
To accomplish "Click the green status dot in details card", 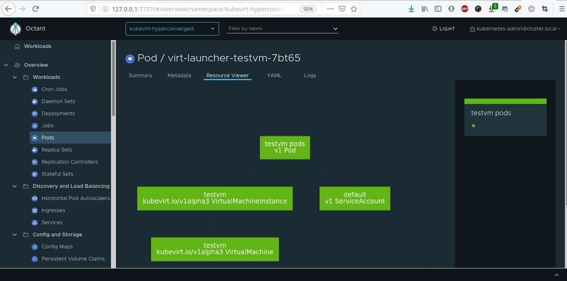I will click(474, 126).
